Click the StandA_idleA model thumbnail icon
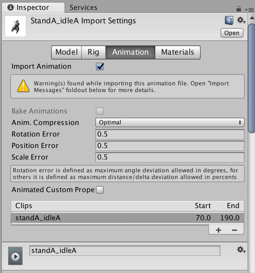 [x=15, y=26]
